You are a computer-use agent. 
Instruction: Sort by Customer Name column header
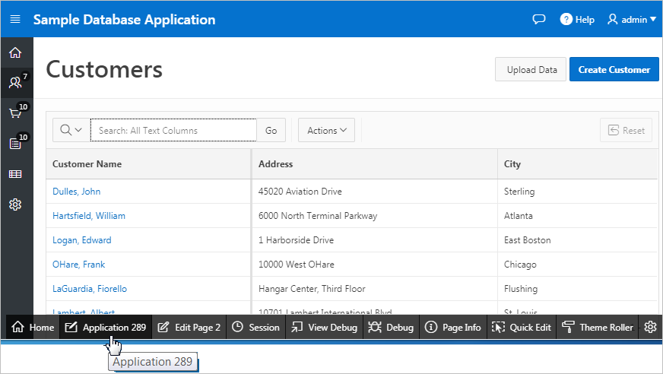(x=87, y=164)
